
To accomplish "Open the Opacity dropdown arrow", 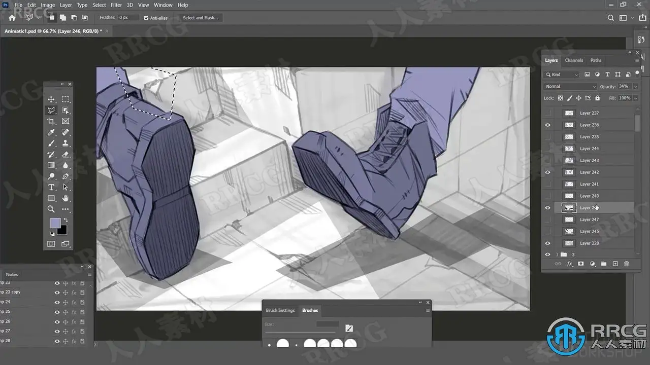I will tap(635, 87).
